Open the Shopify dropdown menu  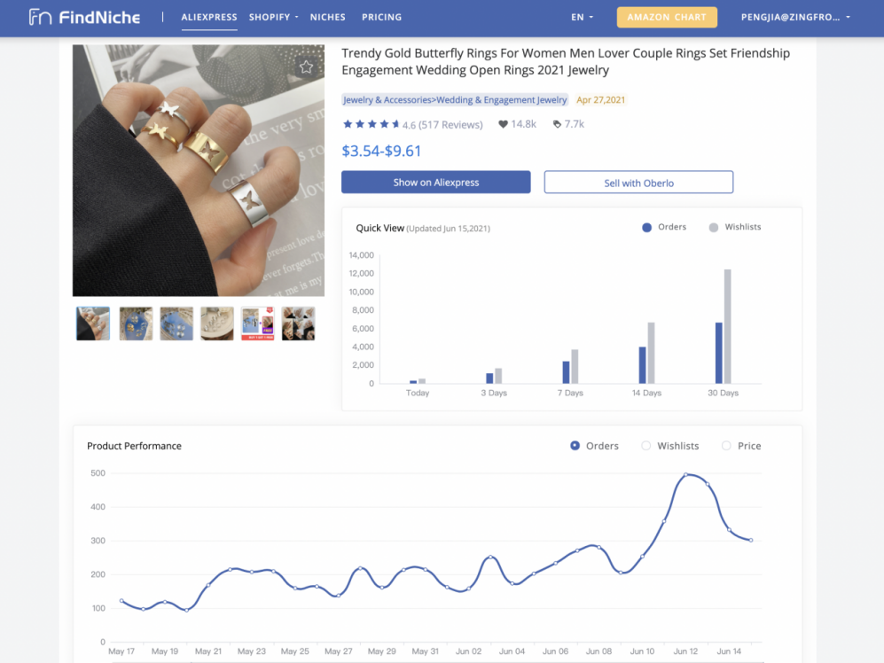273,18
